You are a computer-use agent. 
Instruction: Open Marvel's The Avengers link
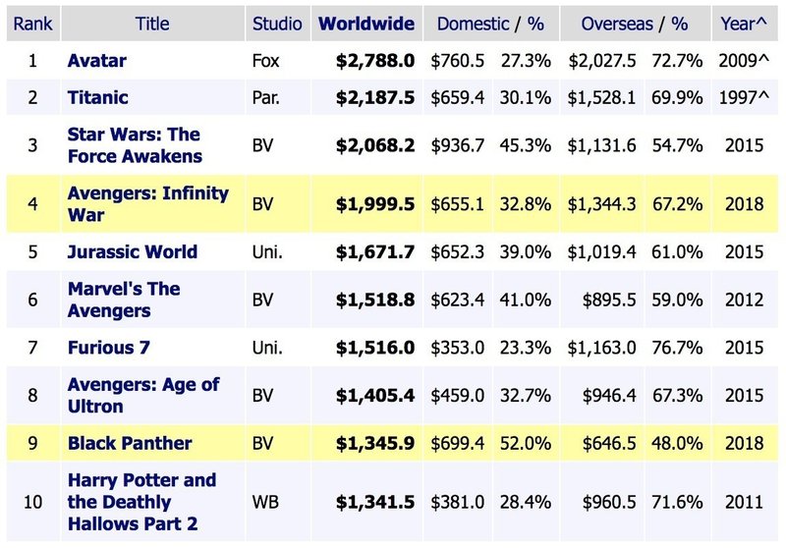point(124,300)
